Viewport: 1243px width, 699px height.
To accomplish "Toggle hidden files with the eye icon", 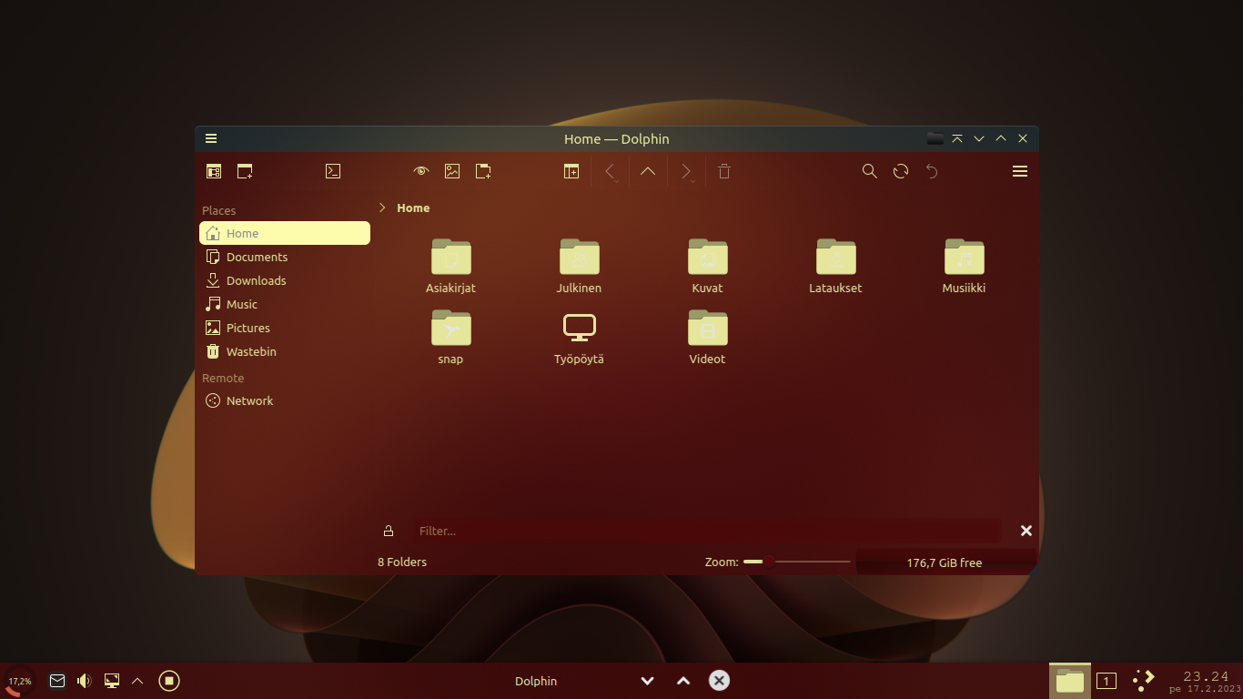I will 420,171.
